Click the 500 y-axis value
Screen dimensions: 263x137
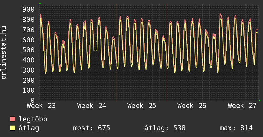coord(28,50)
